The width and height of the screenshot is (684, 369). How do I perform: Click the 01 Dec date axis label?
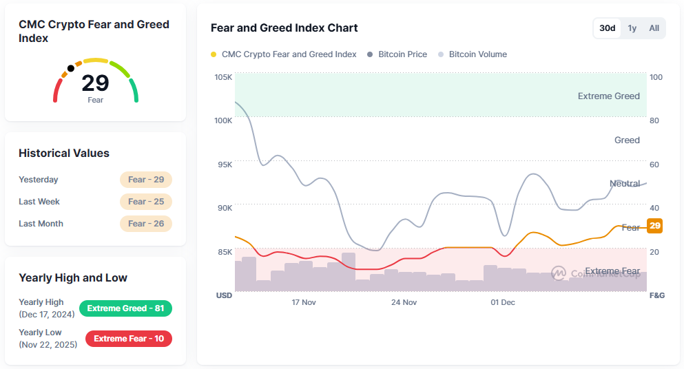(502, 302)
